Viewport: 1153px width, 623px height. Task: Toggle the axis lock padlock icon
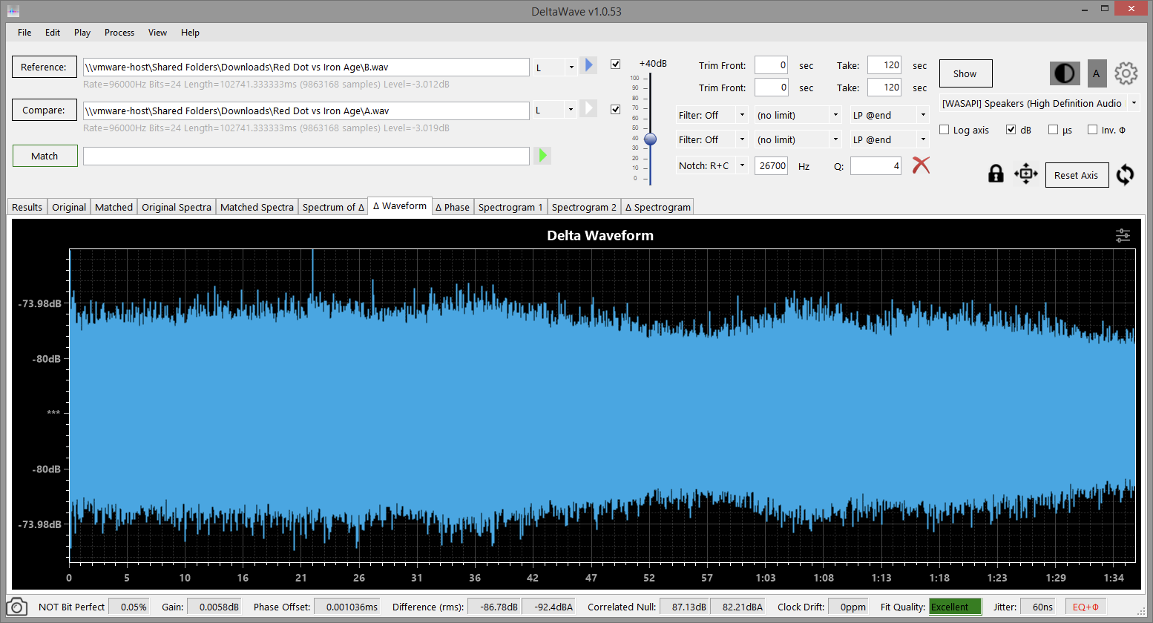(x=996, y=174)
